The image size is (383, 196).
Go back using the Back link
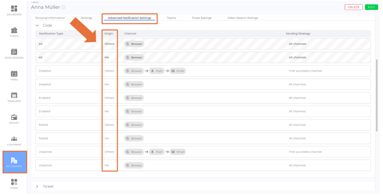pyautogui.click(x=34, y=2)
